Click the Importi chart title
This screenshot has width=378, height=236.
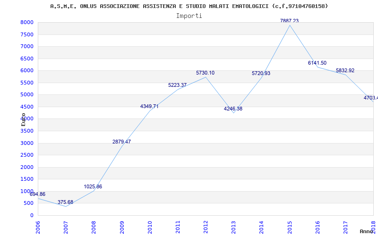point(189,16)
